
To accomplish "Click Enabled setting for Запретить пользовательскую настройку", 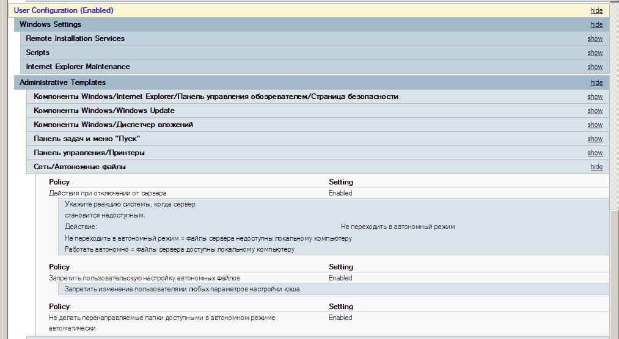I will click(x=340, y=279).
